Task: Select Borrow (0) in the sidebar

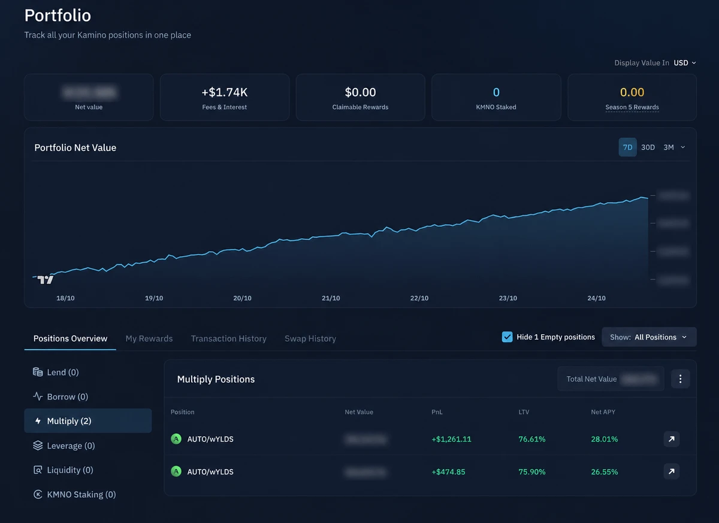Action: point(88,397)
